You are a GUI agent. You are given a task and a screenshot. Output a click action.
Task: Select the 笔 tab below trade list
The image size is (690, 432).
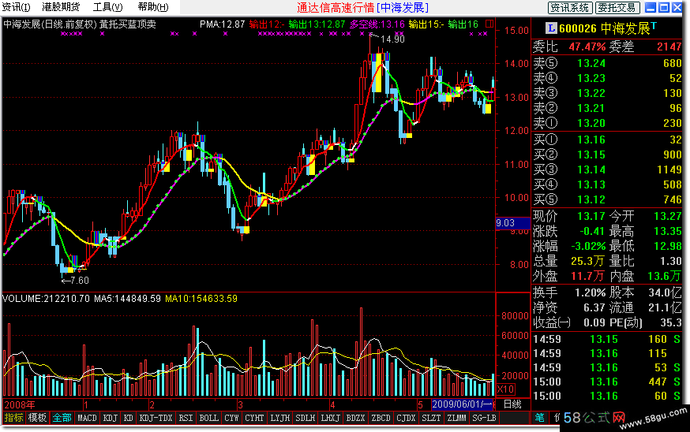(x=539, y=418)
